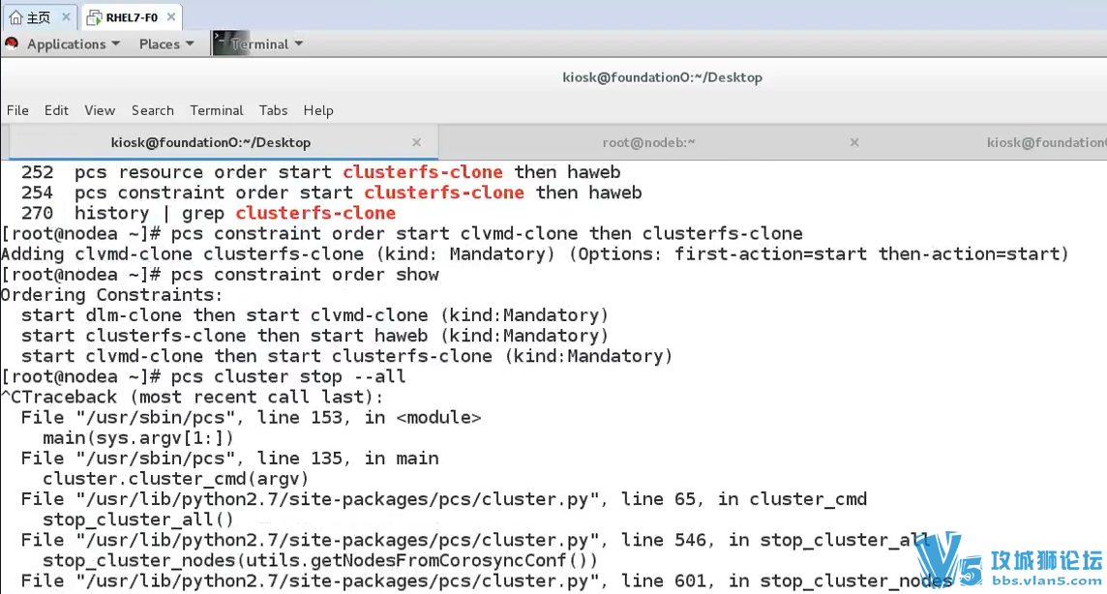This screenshot has width=1107, height=594.
Task: Open the Terminal menu in the menu bar
Action: [x=216, y=110]
